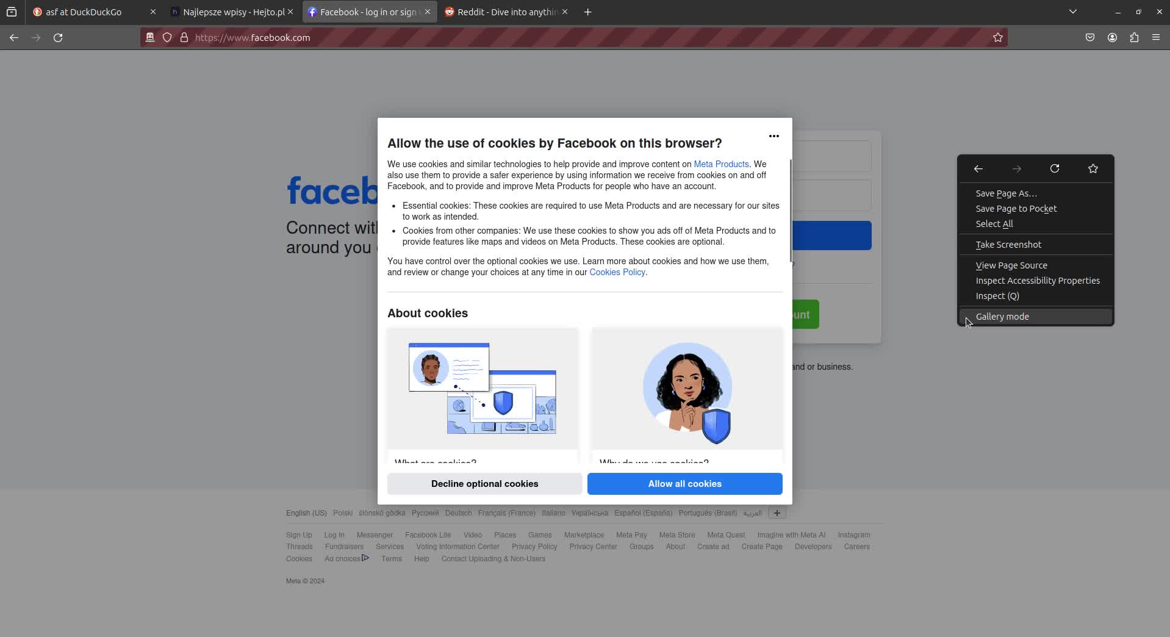Select Français (France) language link

[506, 513]
